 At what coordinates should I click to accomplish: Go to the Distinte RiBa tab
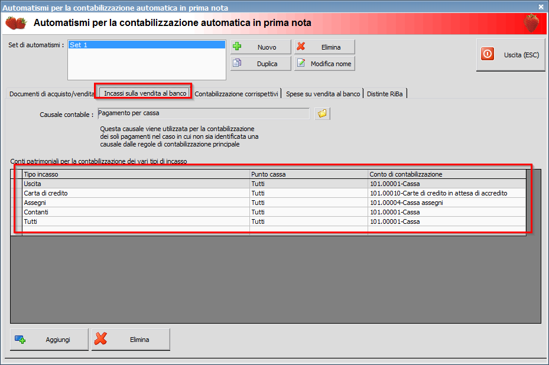pyautogui.click(x=385, y=94)
